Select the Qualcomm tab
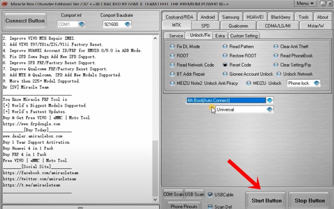Viewport: 334px width, 209px height. (238, 26)
